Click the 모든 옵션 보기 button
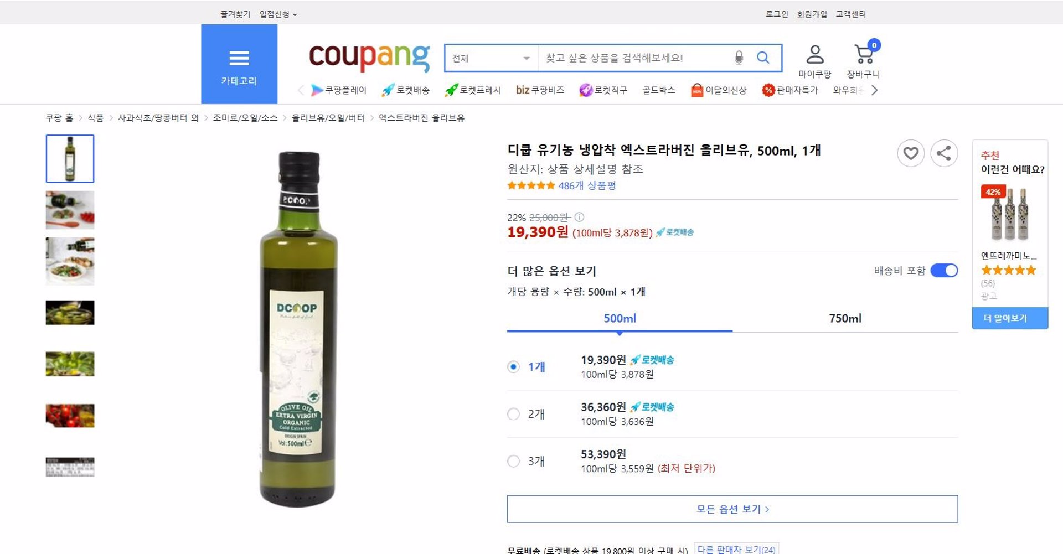This screenshot has width=1063, height=554. 732,509
